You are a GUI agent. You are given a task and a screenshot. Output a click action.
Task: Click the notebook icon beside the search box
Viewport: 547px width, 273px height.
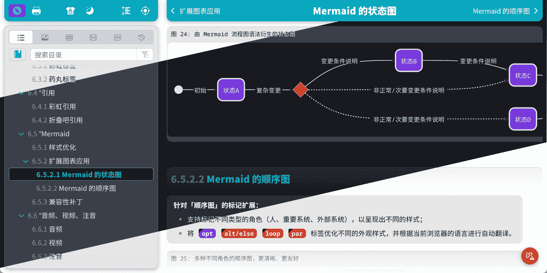point(17,55)
